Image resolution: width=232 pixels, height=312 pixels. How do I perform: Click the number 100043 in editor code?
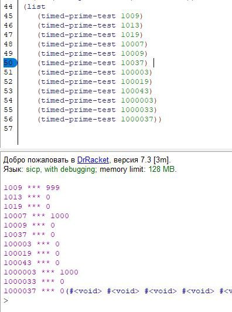point(135,91)
